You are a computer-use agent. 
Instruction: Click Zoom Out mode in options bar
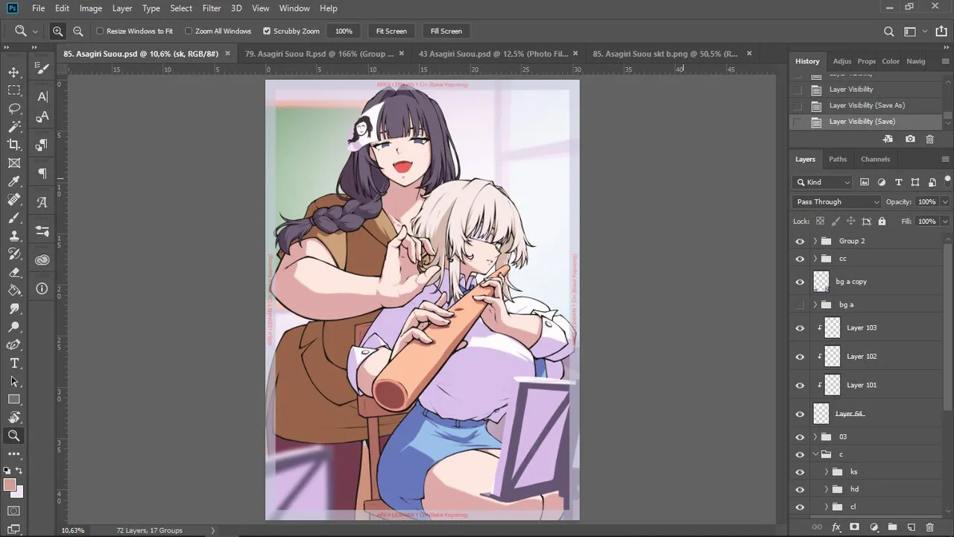pos(78,31)
